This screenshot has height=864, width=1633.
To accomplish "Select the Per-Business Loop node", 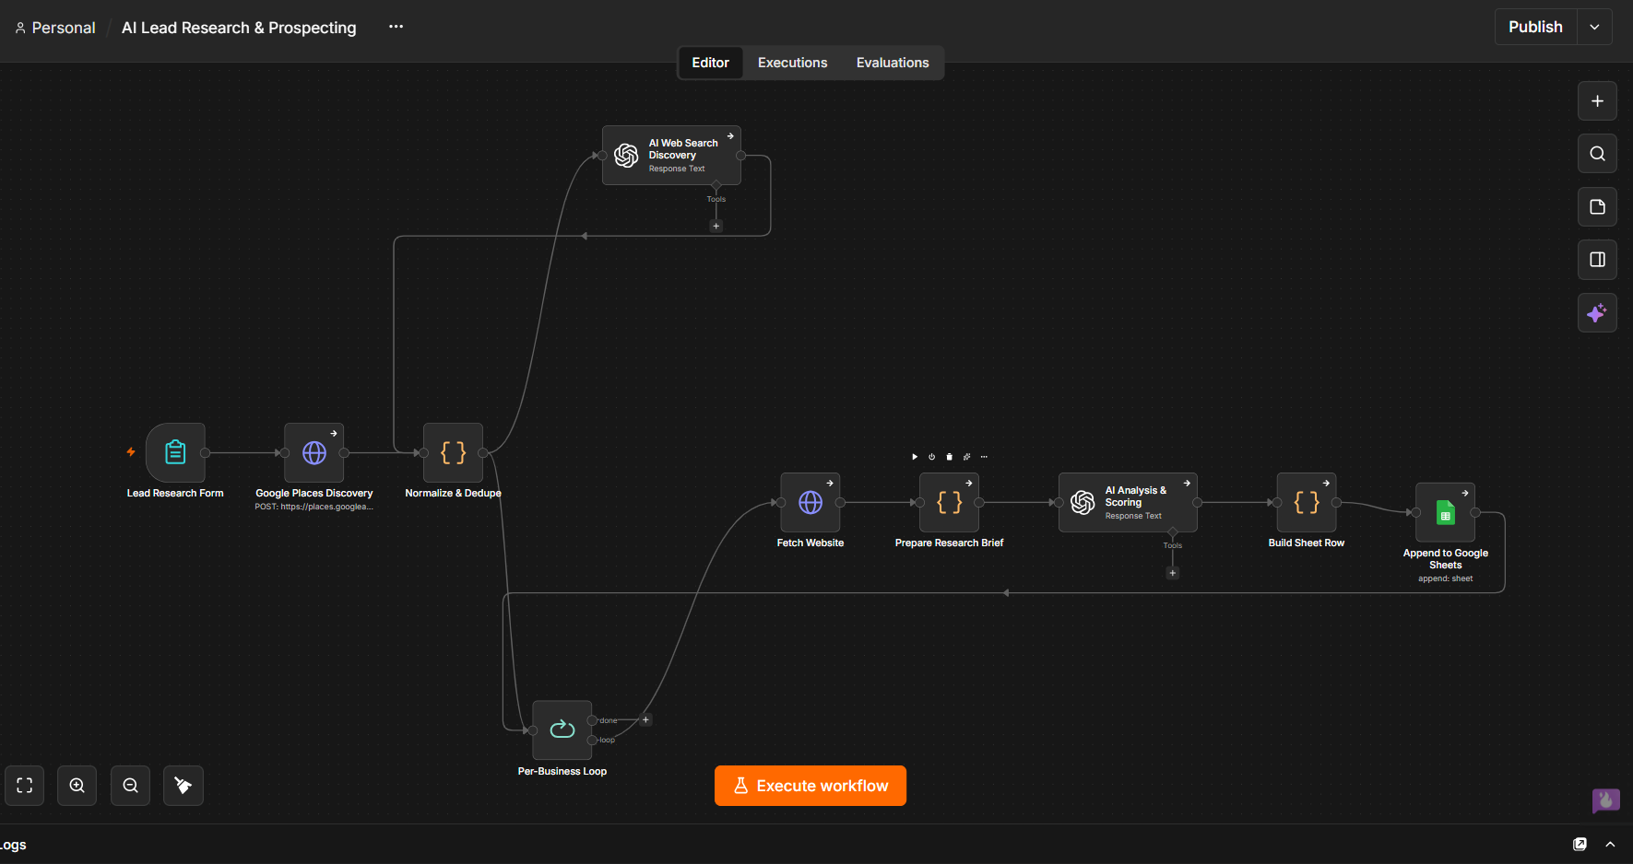I will (x=562, y=730).
